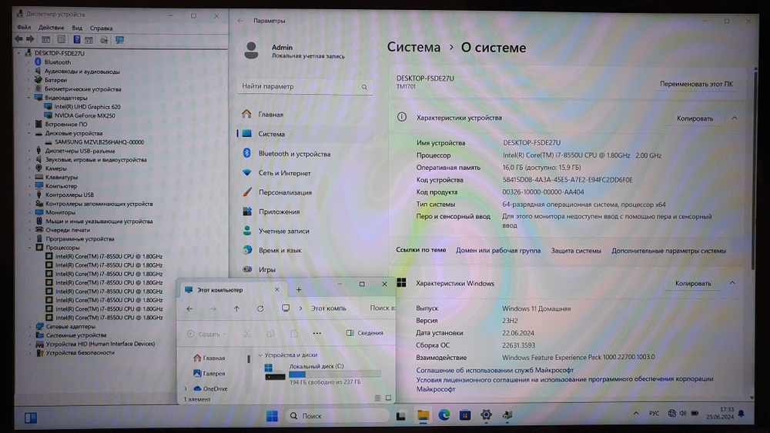Open Учетные записи settings
Viewport: 770px width, 433px height.
click(284, 231)
